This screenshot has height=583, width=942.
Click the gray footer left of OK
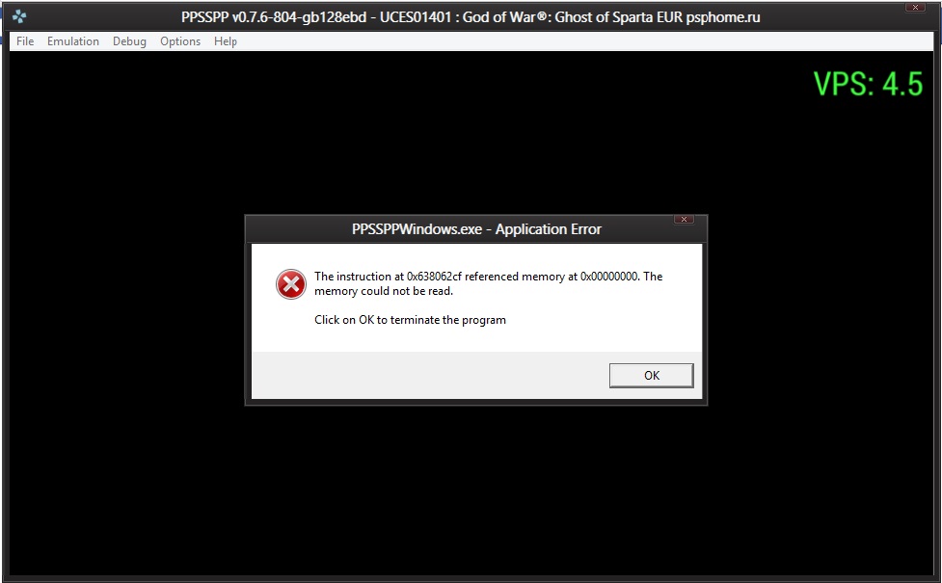[x=430, y=375]
